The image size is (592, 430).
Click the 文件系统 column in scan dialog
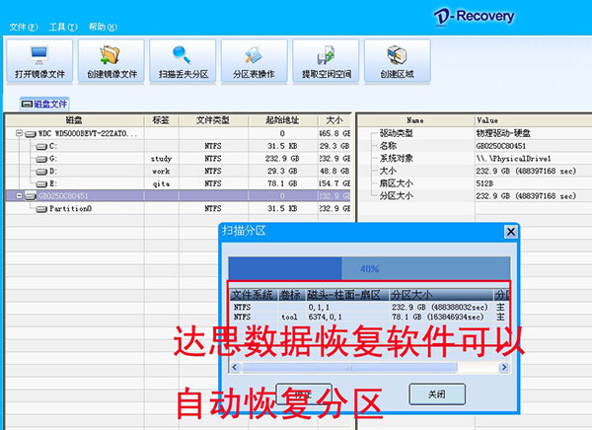pos(254,295)
